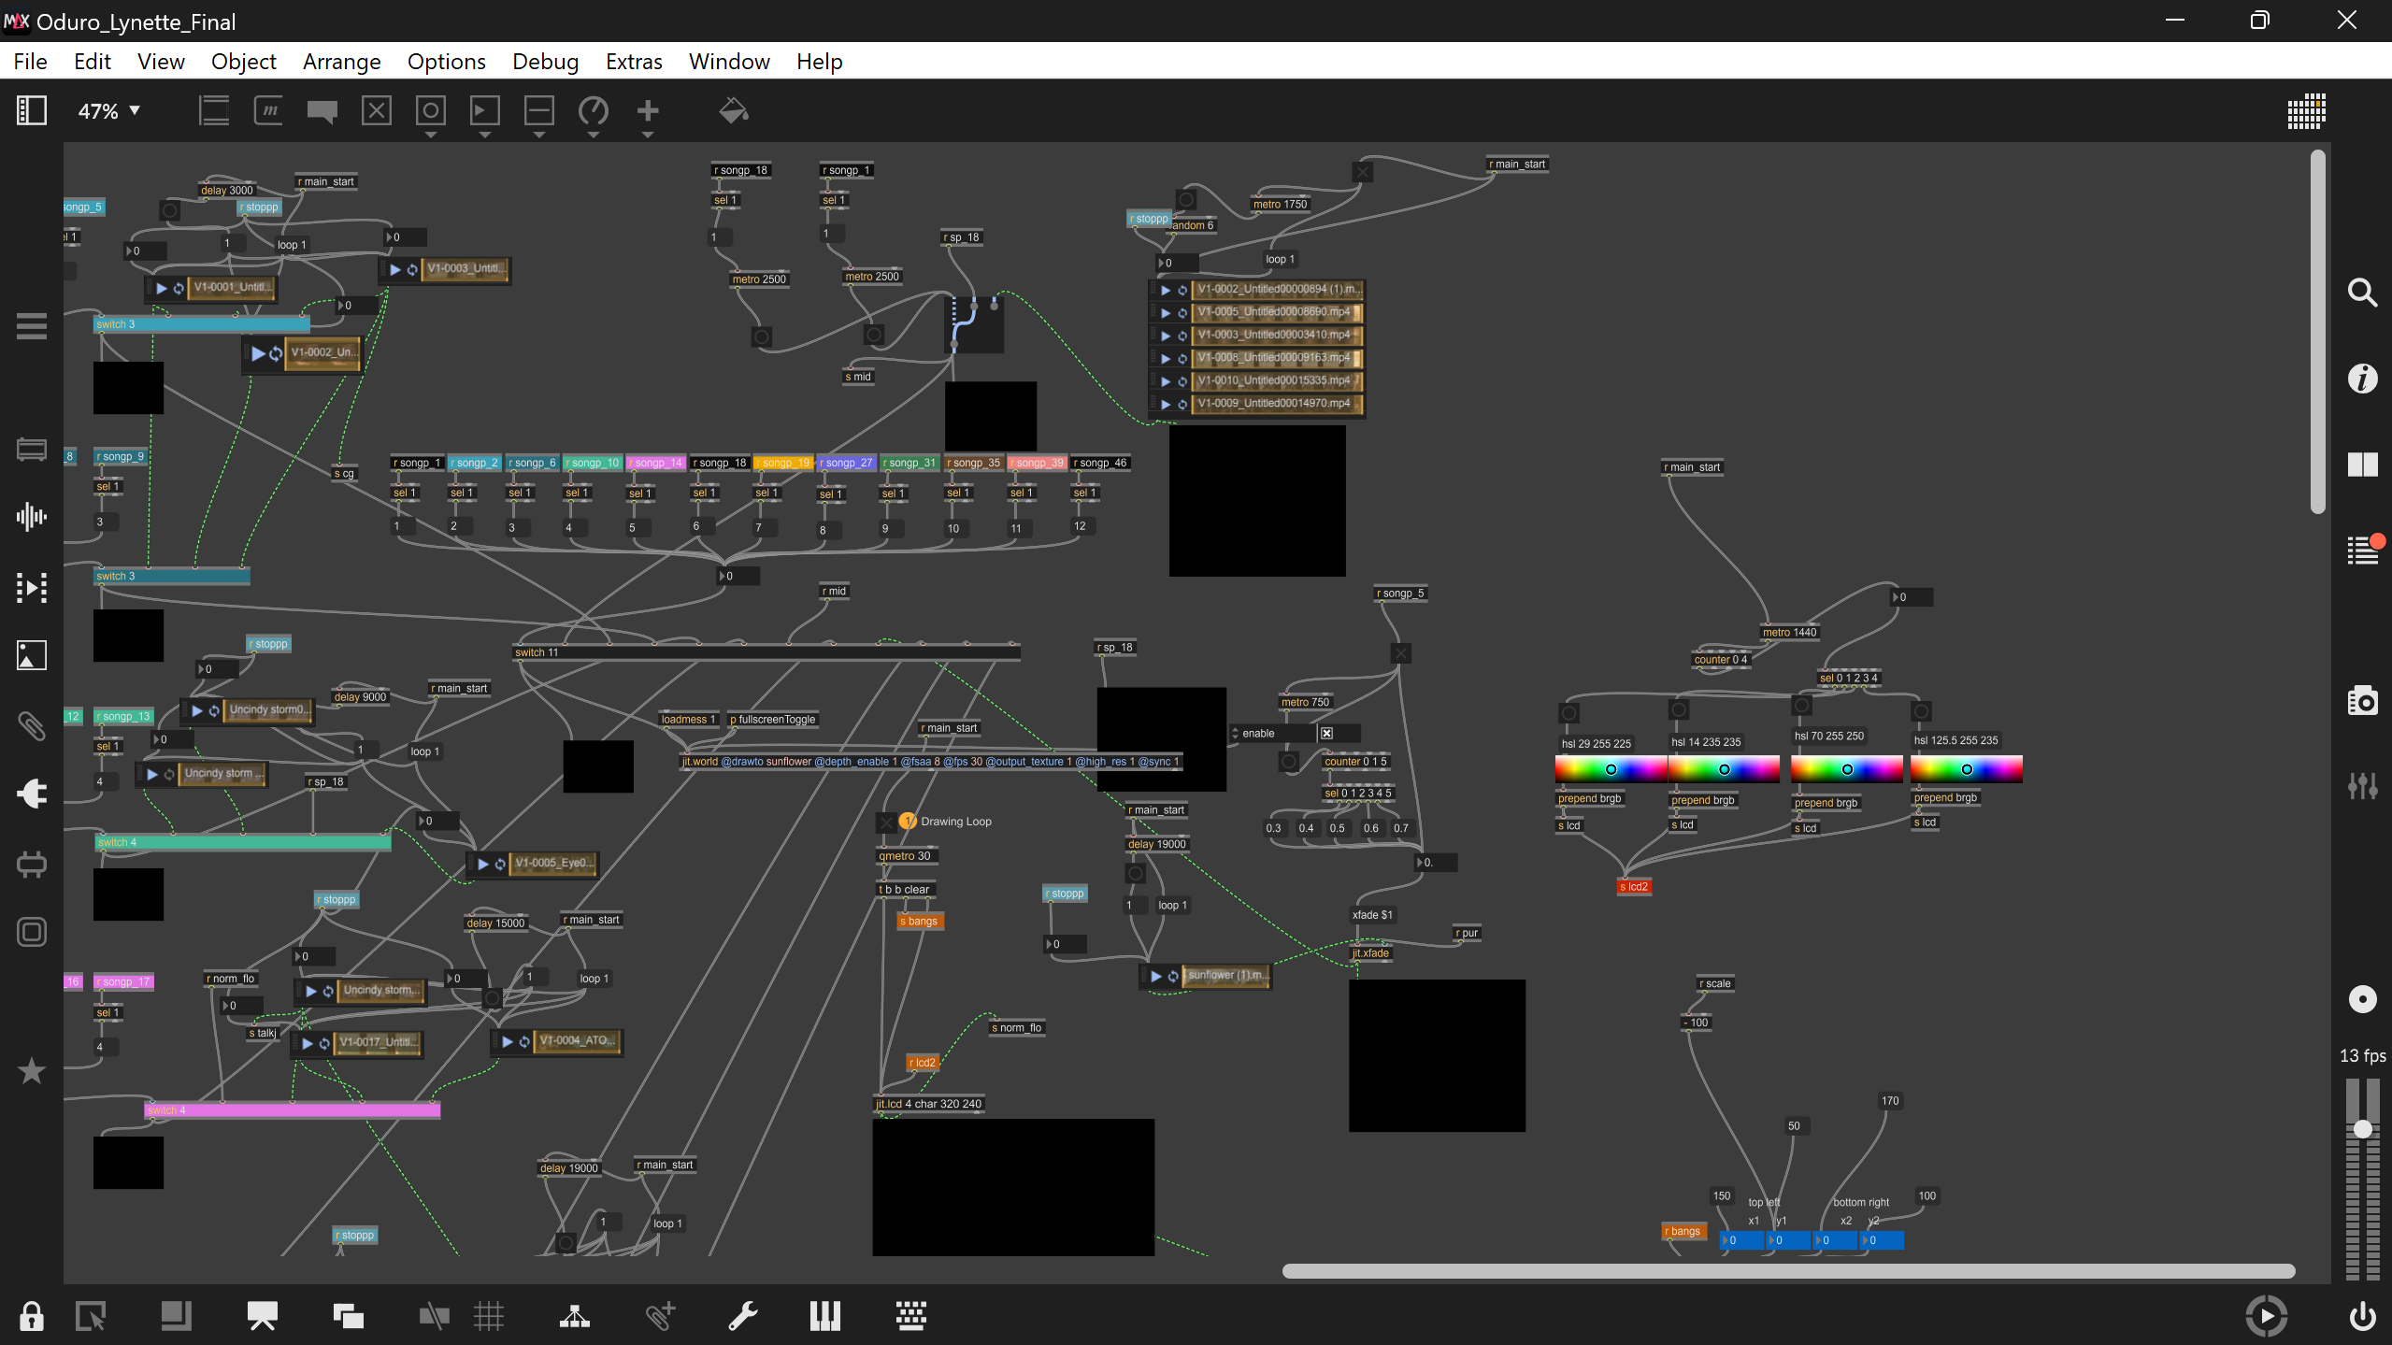Open the Inspector info icon
This screenshot has height=1345, width=2392.
point(2362,379)
